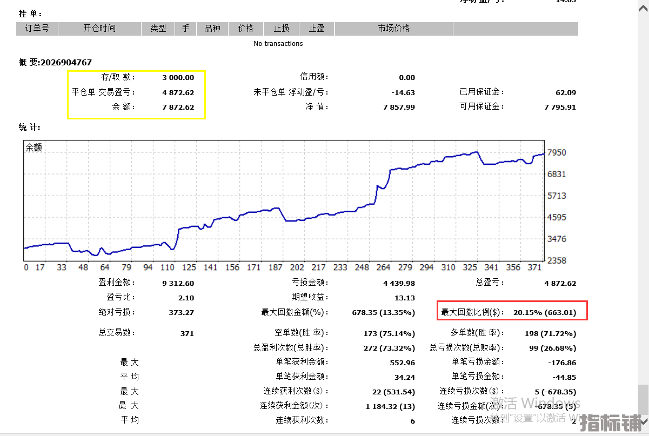Click the 价格 column header
The image size is (649, 436).
(246, 29)
